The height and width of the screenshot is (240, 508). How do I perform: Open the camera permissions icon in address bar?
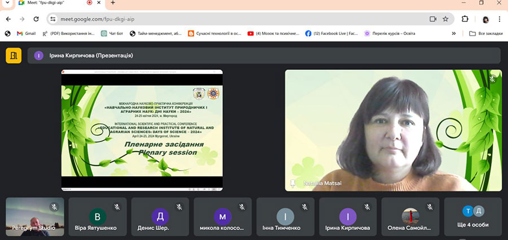coord(433,19)
